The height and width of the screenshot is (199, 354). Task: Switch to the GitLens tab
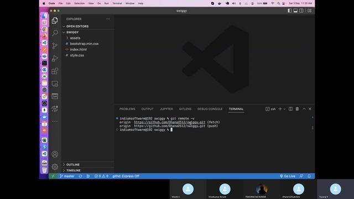[x=185, y=109]
